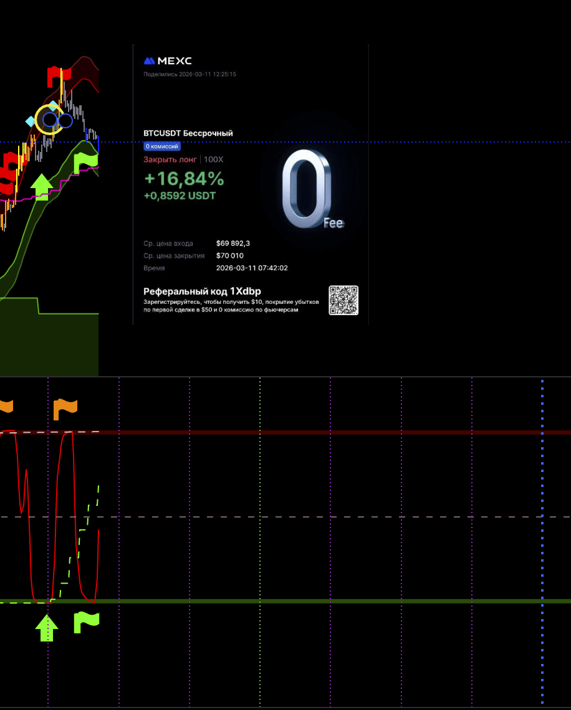571x710 pixels.
Task: Click the green flag on the price chart
Action: (85, 163)
